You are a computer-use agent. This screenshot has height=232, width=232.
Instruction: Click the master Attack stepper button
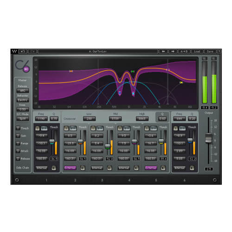click(18, 151)
